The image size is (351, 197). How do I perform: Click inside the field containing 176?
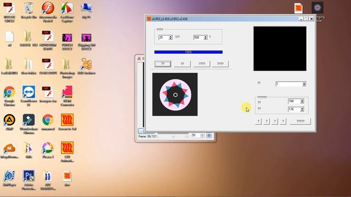coord(294,109)
